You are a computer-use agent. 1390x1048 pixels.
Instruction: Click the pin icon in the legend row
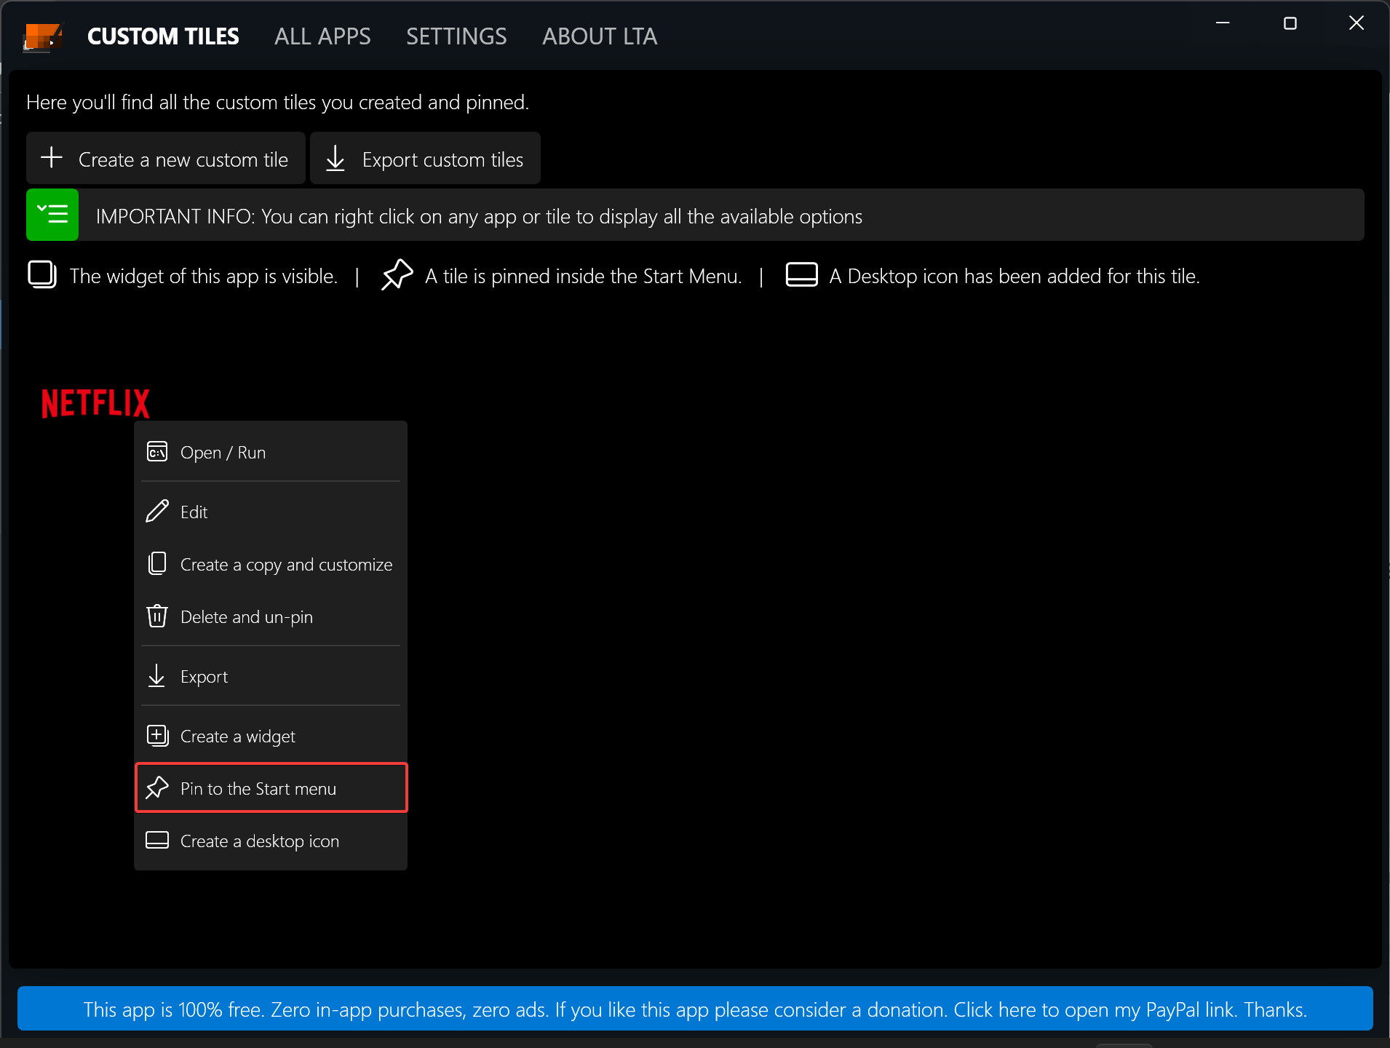(x=397, y=275)
